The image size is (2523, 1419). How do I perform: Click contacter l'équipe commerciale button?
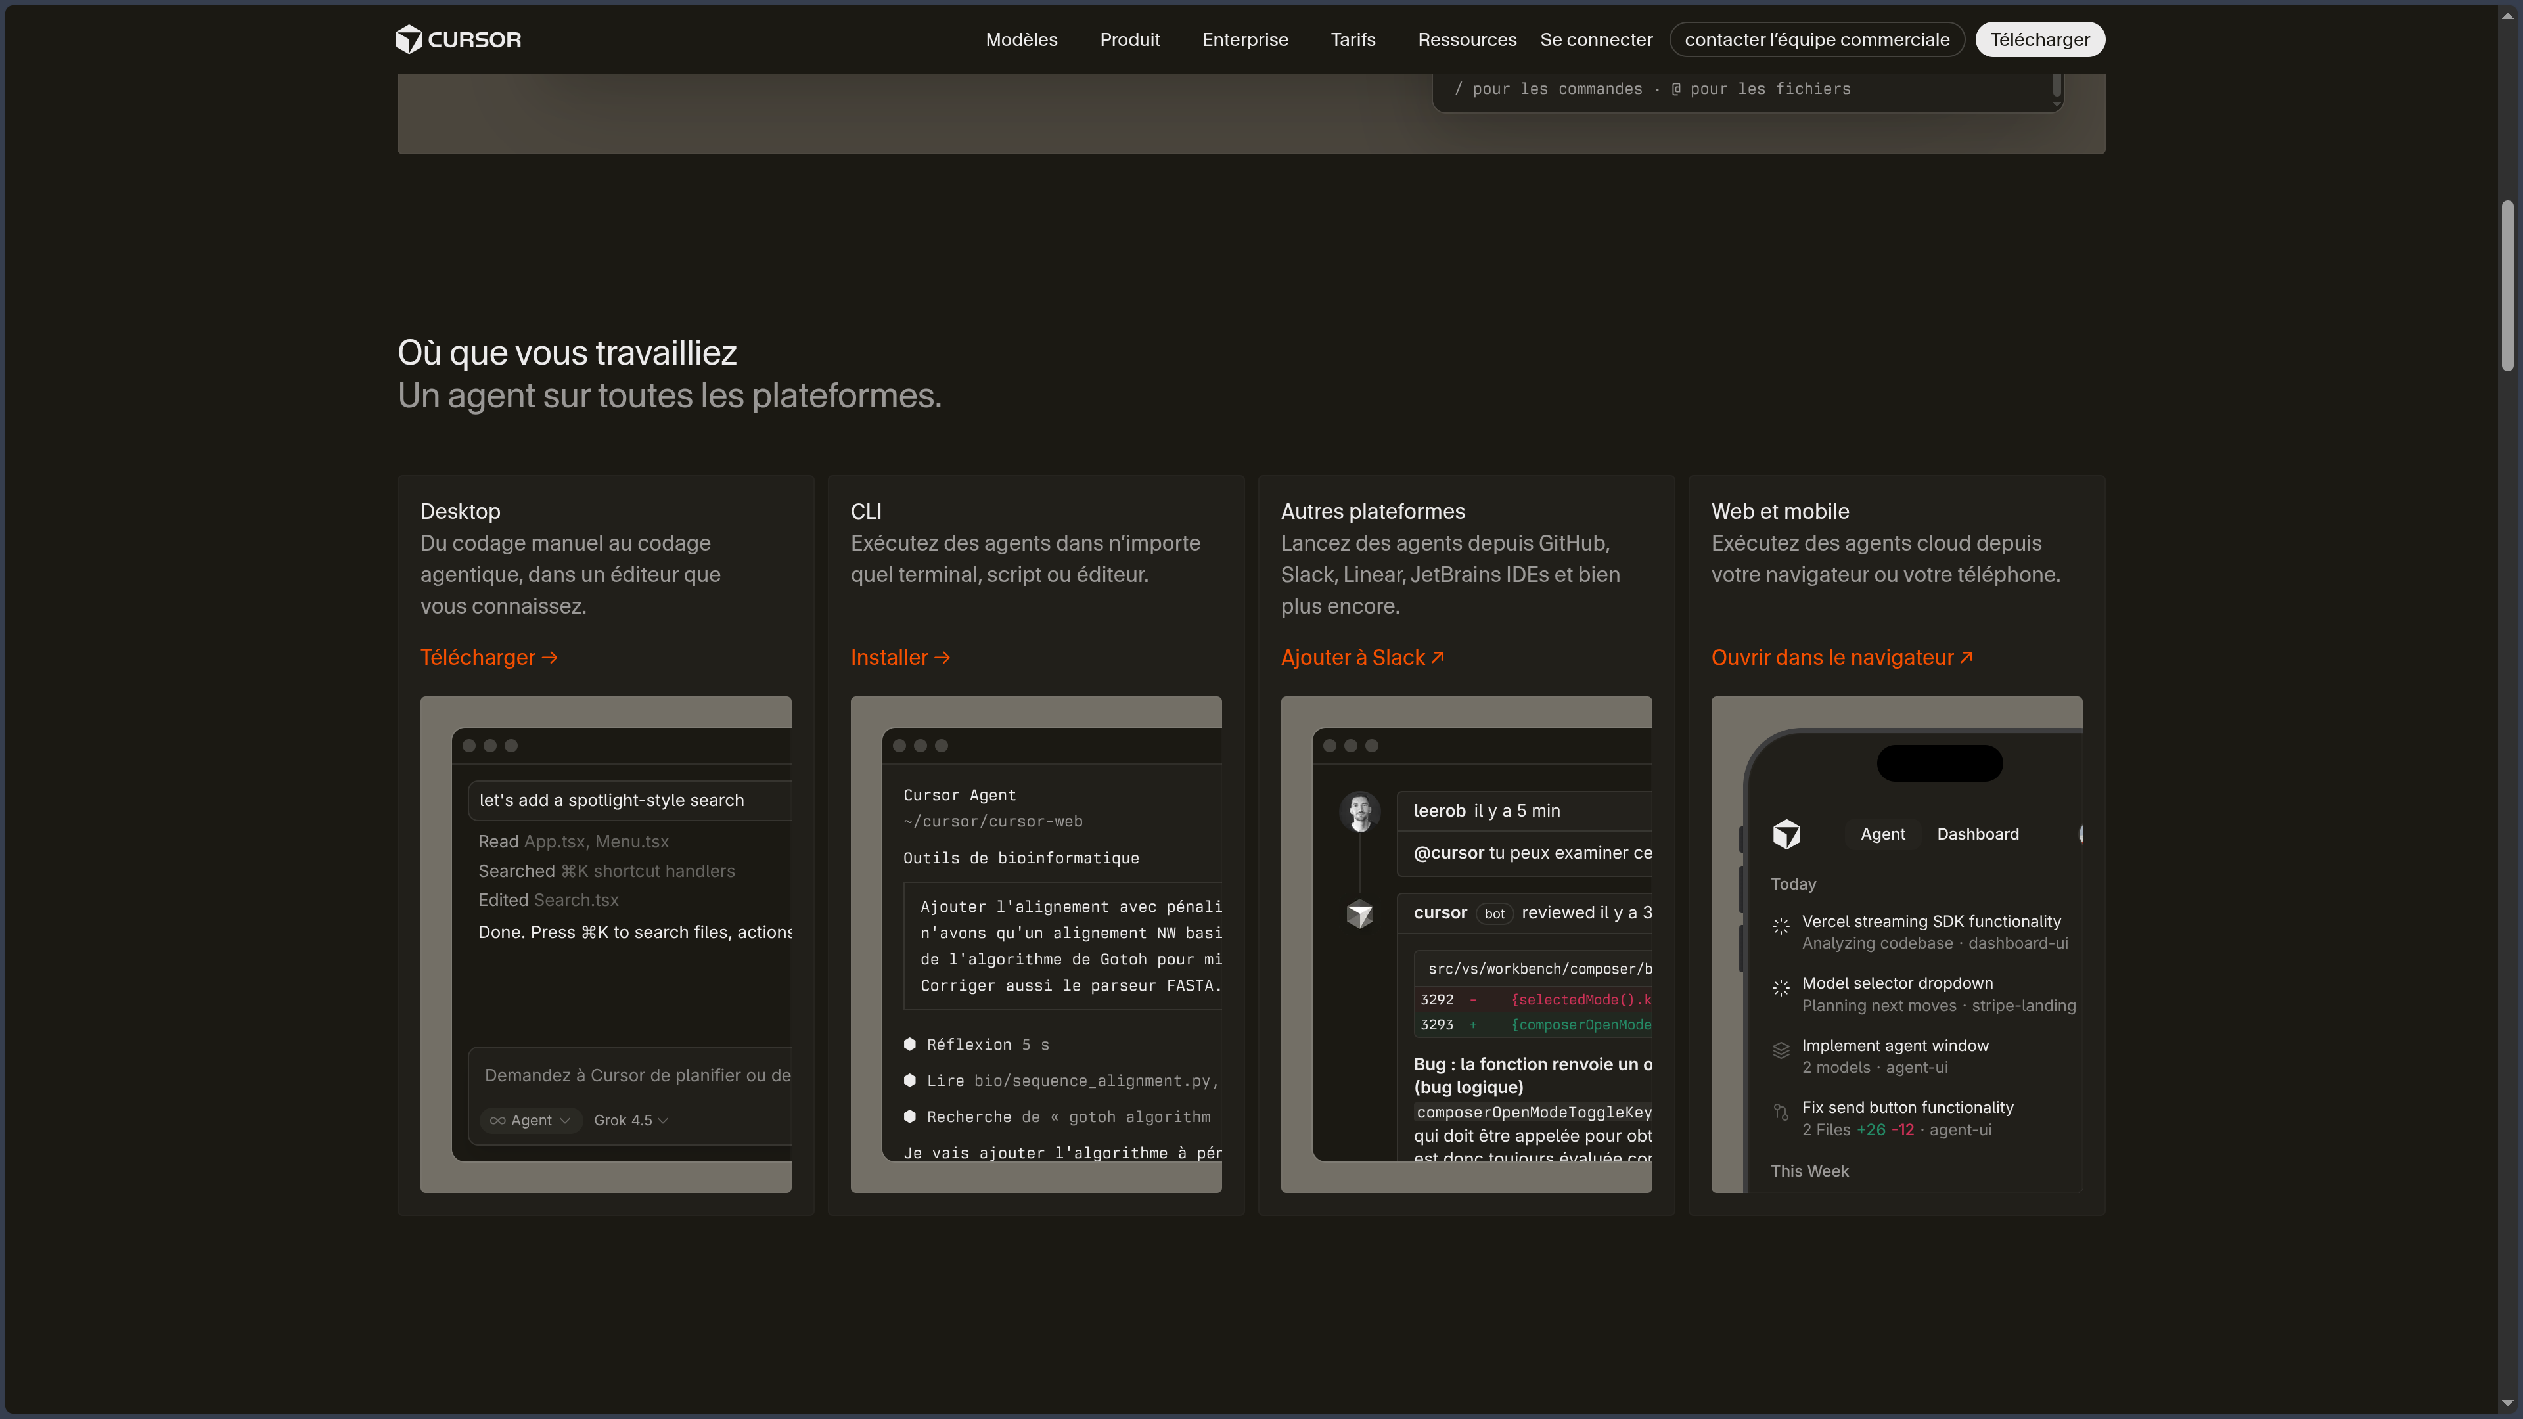(1817, 39)
